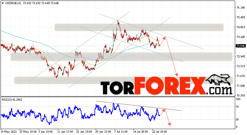247x135 pixels.
Task: Select the 19 May 2021 date label
Action: 9,131
